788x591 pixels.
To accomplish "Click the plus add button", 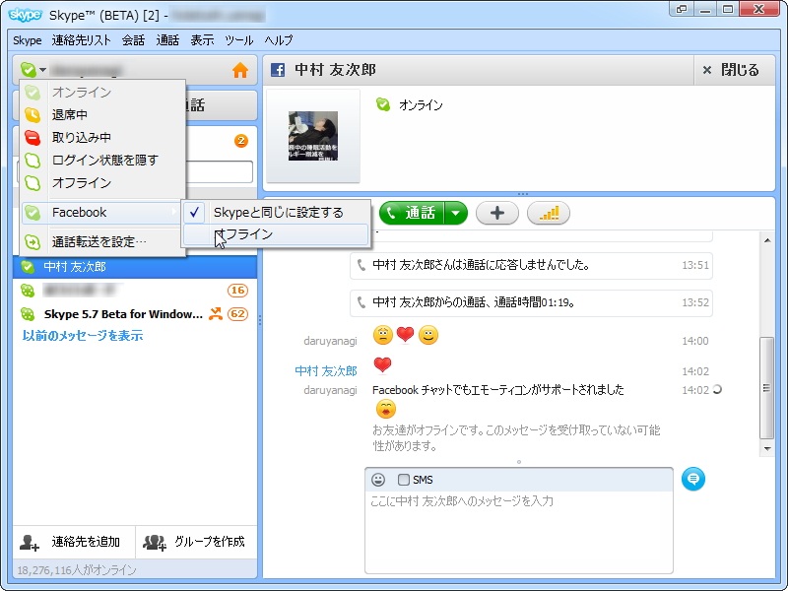I will (x=497, y=213).
